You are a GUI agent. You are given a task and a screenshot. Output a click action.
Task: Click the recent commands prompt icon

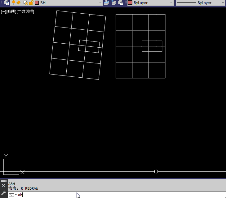(x=12, y=195)
